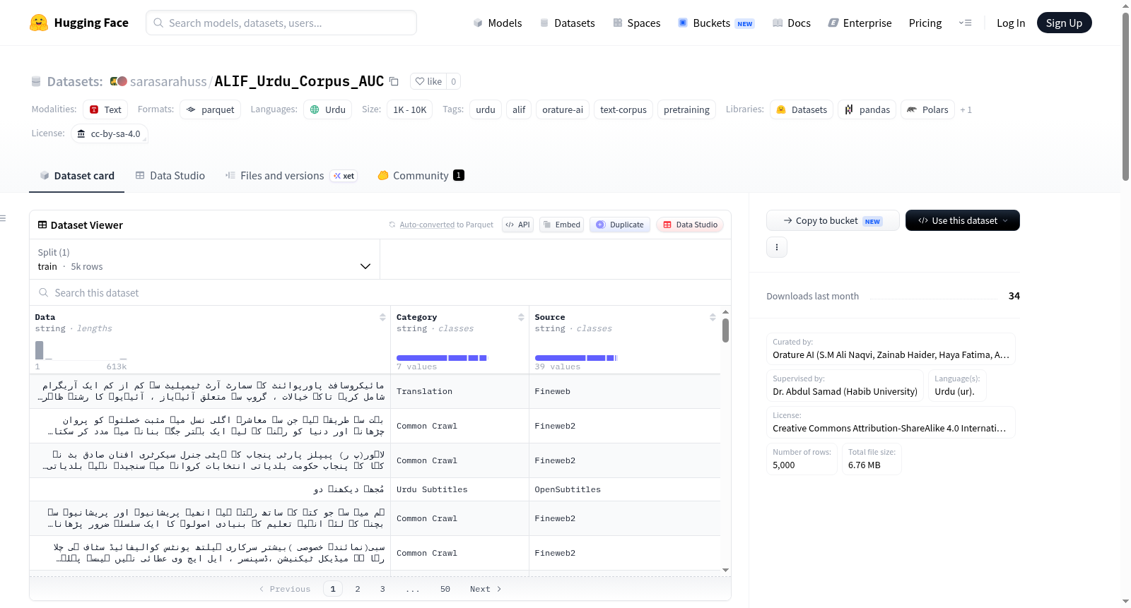
Task: Copy the dataset name with the copy icon
Action: pyautogui.click(x=394, y=81)
